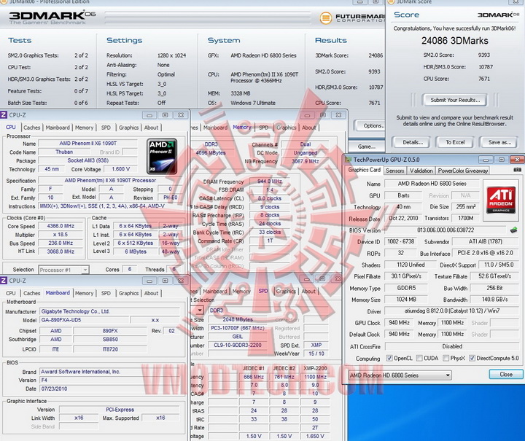Toggle the PhysX checkbox in GPU-Z
525x441 pixels.
click(446, 358)
